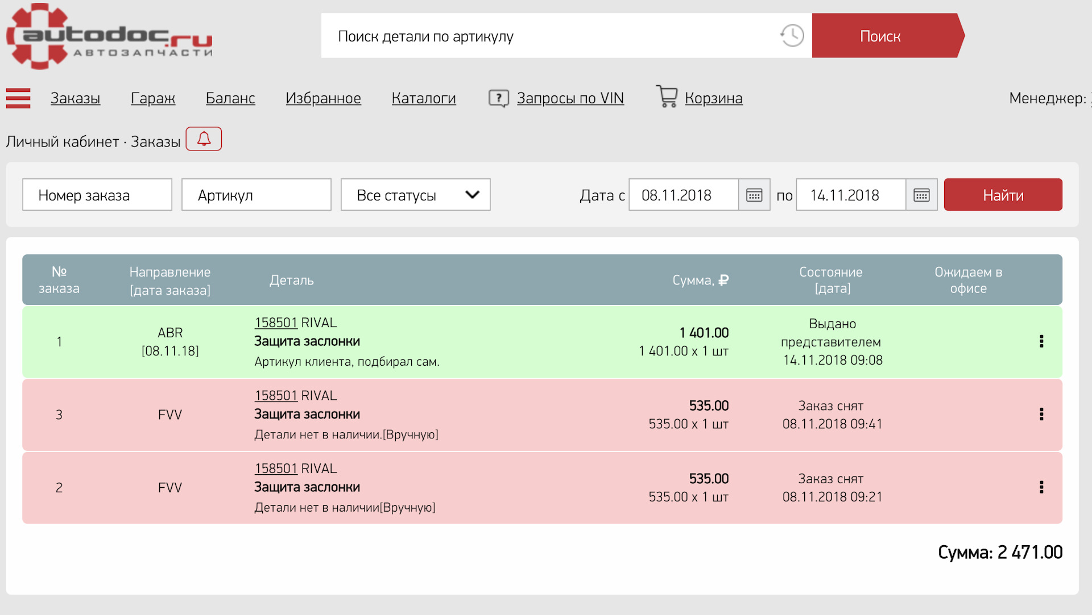Expand the Все статусы dropdown

pyautogui.click(x=415, y=195)
